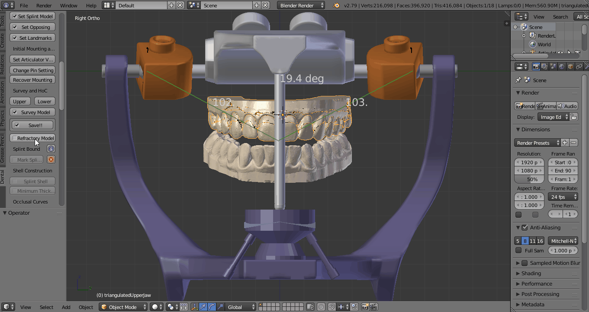The height and width of the screenshot is (312, 589).
Task: Open the Properties editor type selector
Action: pyautogui.click(x=522, y=67)
